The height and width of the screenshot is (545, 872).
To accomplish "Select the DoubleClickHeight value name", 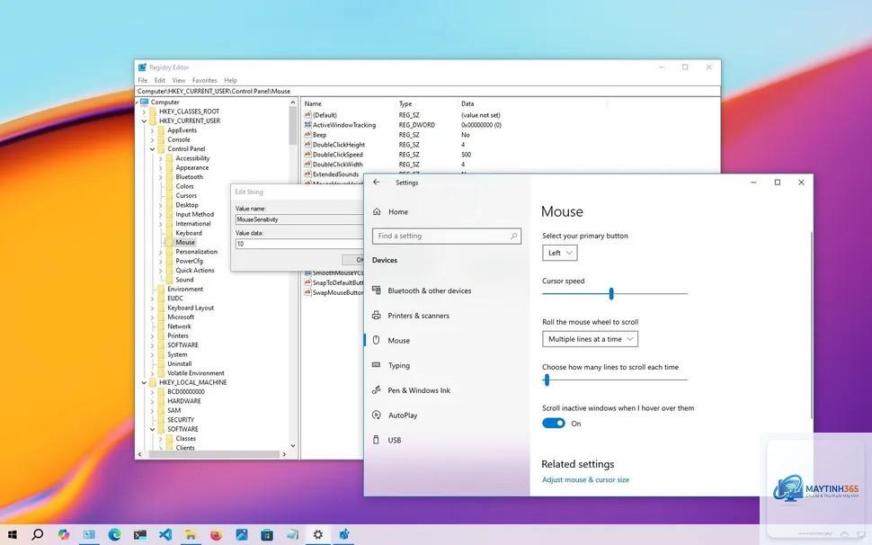I will point(339,145).
